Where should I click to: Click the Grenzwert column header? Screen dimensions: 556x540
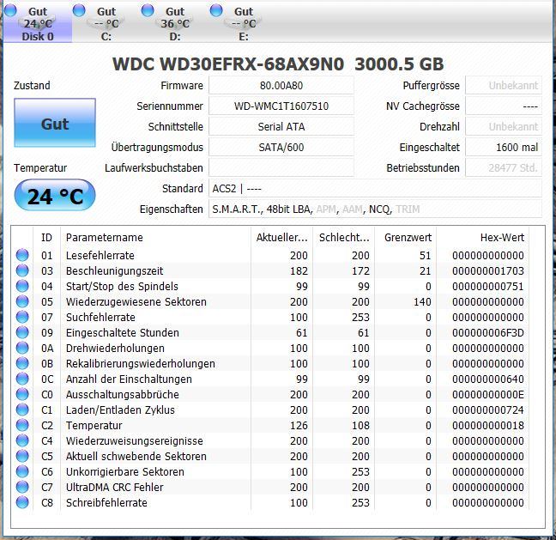[406, 237]
